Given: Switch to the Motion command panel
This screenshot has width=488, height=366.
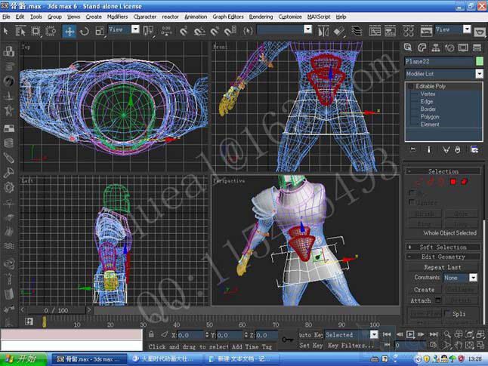Looking at the screenshot, I should coord(449,48).
